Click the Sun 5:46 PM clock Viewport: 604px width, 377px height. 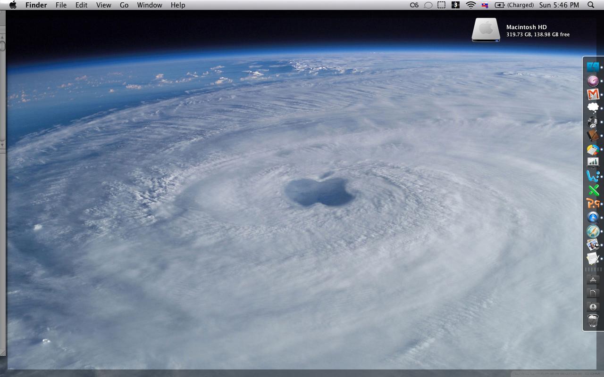pos(559,5)
